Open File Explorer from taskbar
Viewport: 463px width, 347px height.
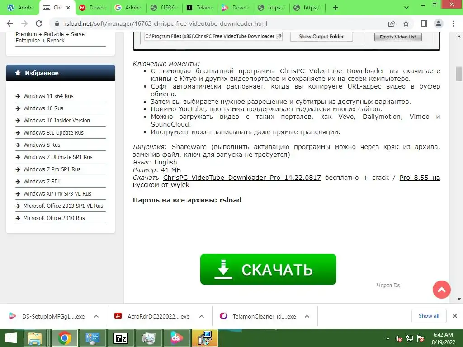pyautogui.click(x=35, y=338)
